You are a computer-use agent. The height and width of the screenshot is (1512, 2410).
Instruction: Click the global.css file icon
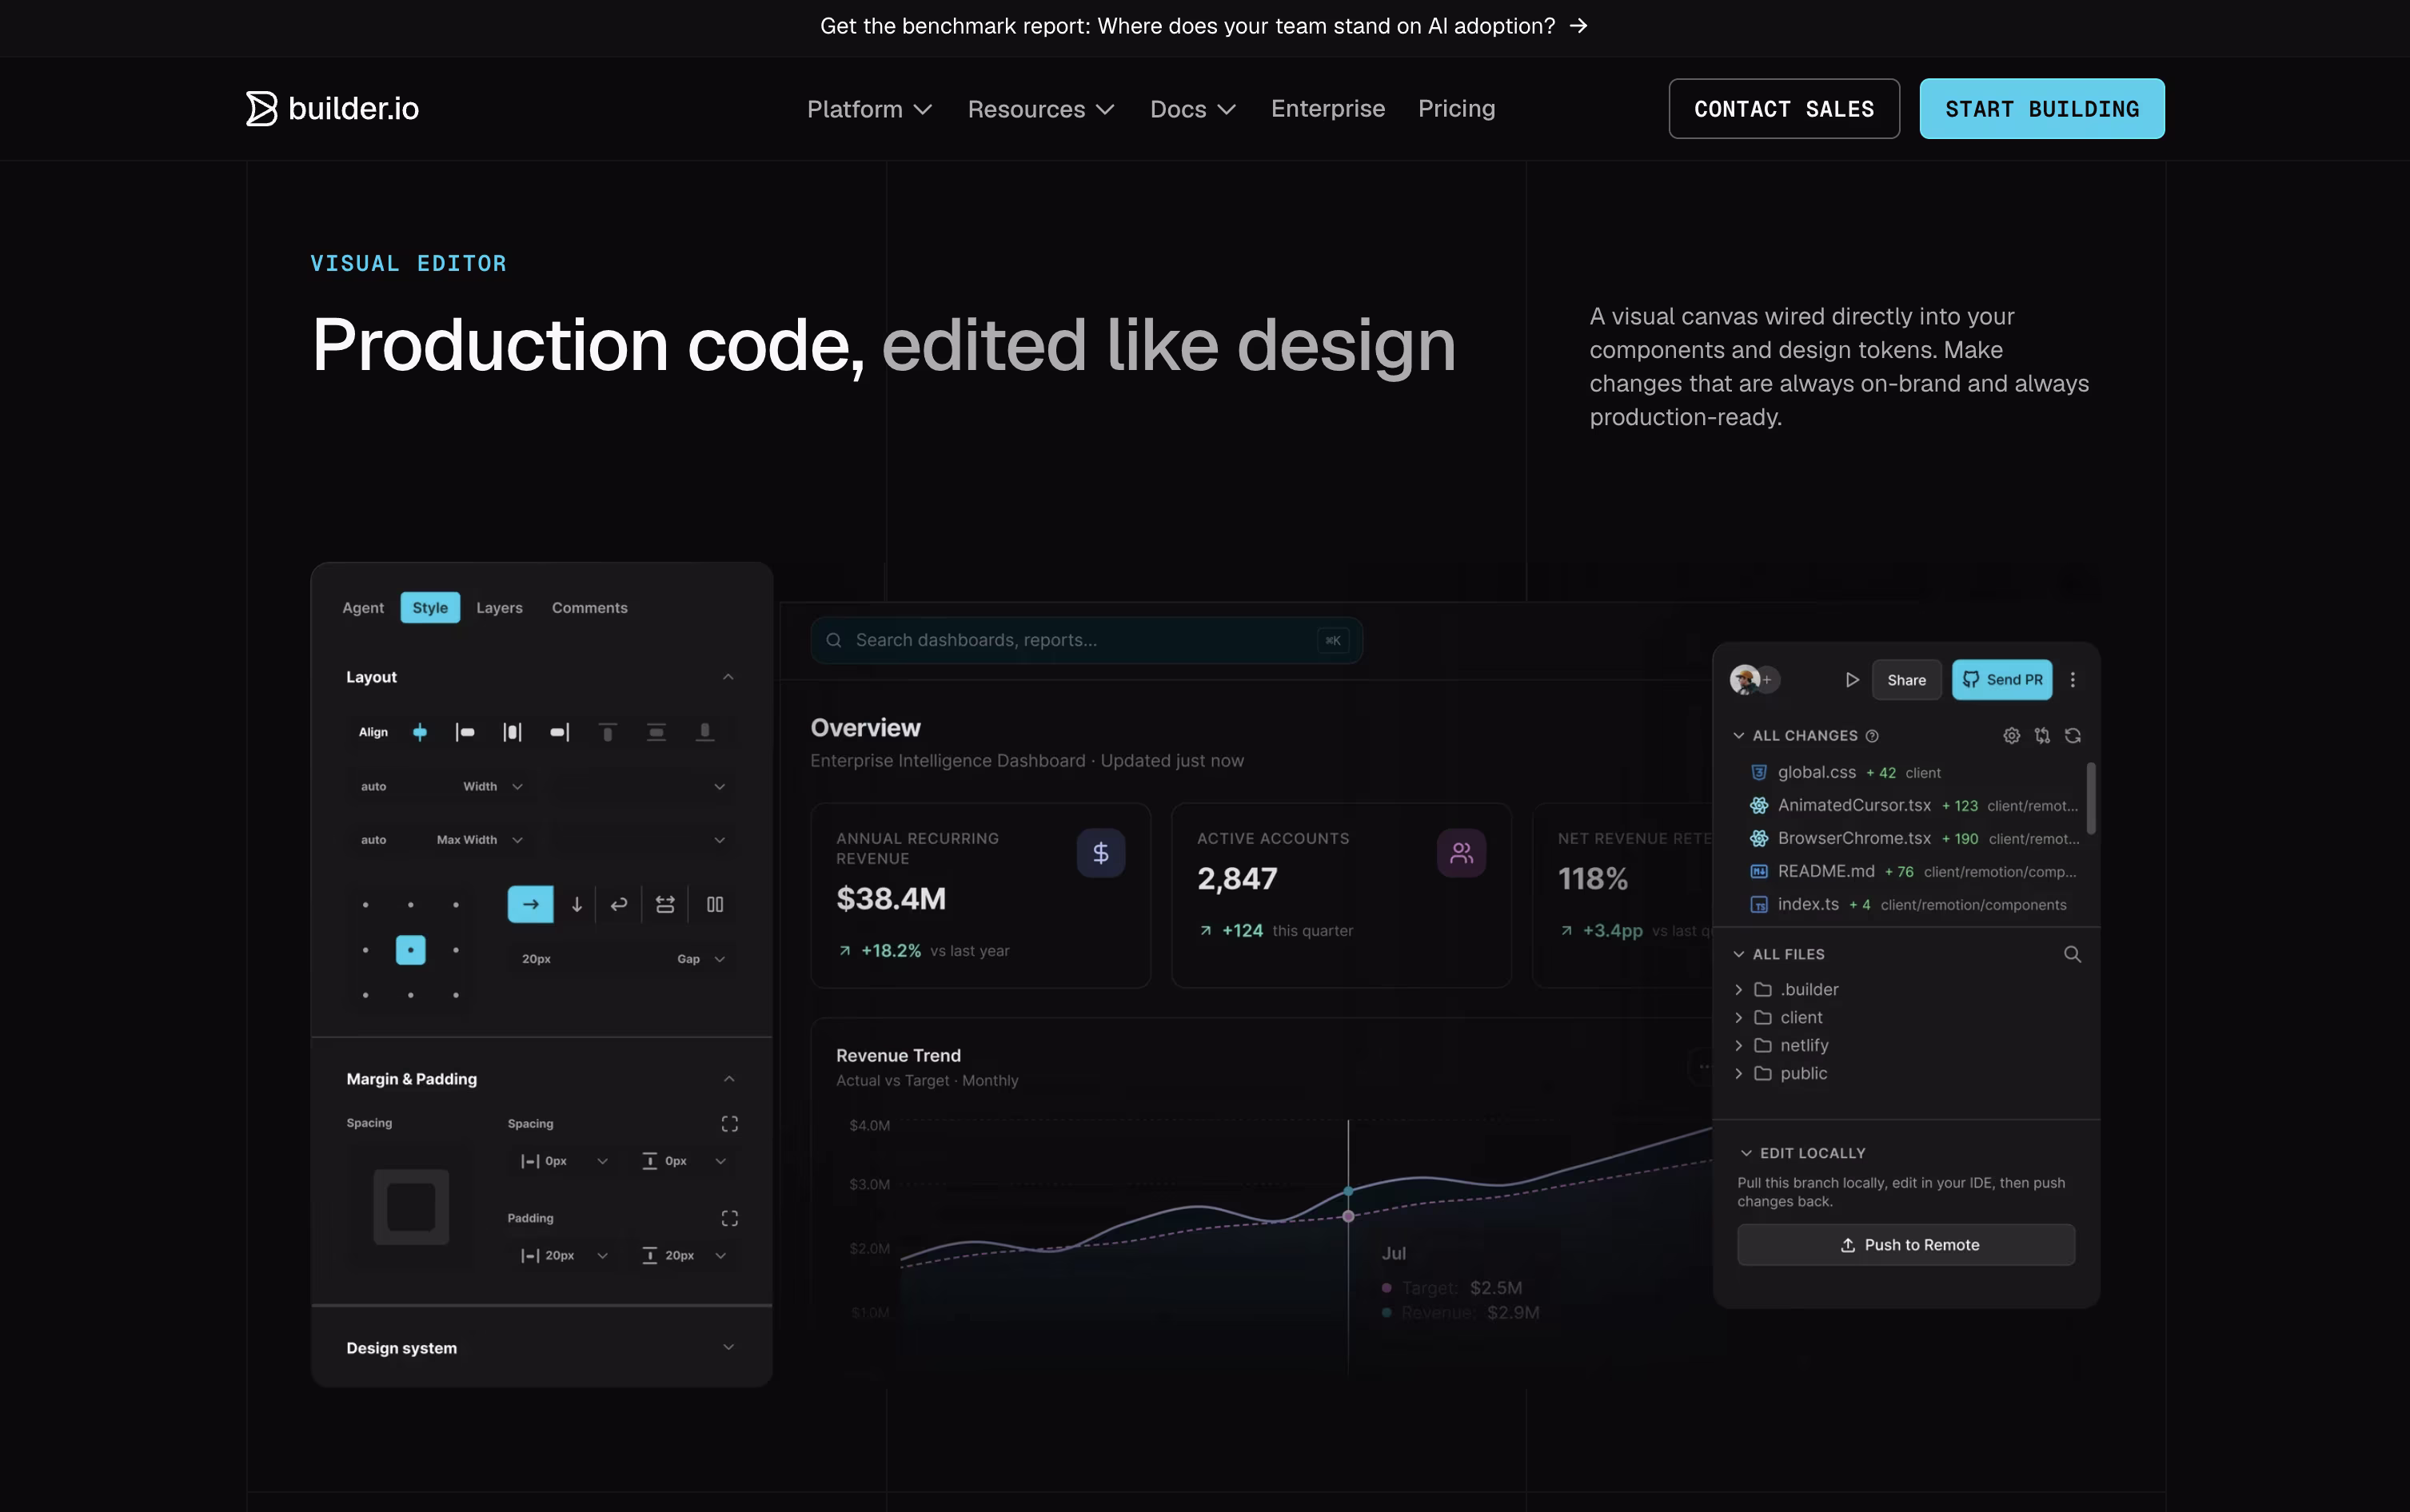[1759, 772]
